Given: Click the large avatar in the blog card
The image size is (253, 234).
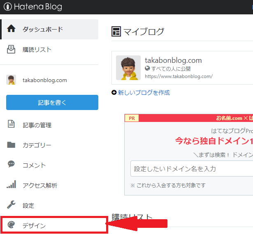Looking at the screenshot, I should coord(128,68).
